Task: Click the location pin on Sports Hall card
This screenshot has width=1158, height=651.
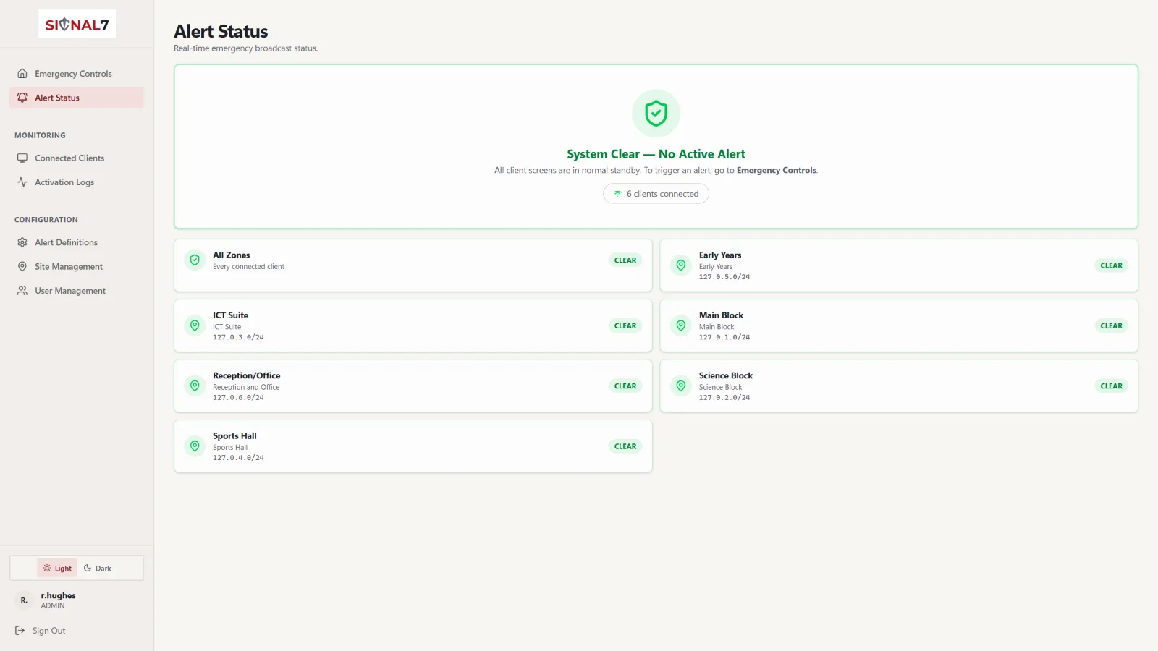Action: pos(195,446)
